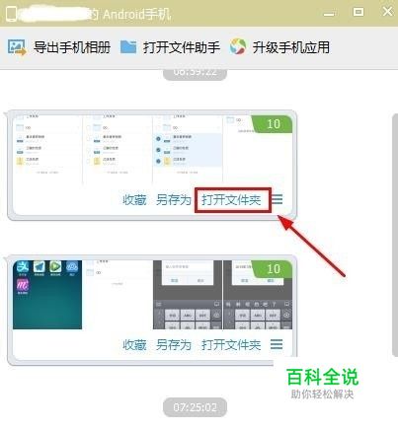Image resolution: width=398 pixels, height=430 pixels.
Task: Close the Android手机 window
Action: click(388, 11)
